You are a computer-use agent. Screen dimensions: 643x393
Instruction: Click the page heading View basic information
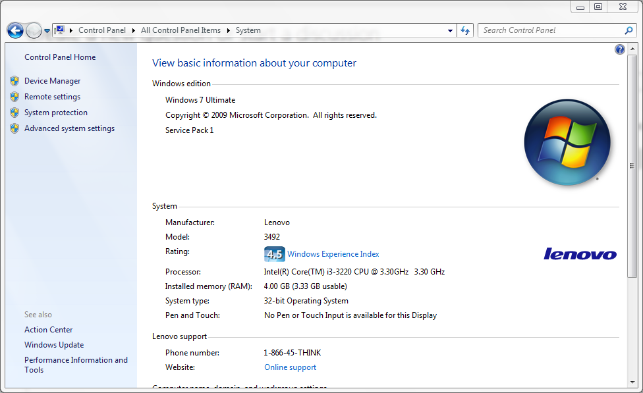[254, 63]
